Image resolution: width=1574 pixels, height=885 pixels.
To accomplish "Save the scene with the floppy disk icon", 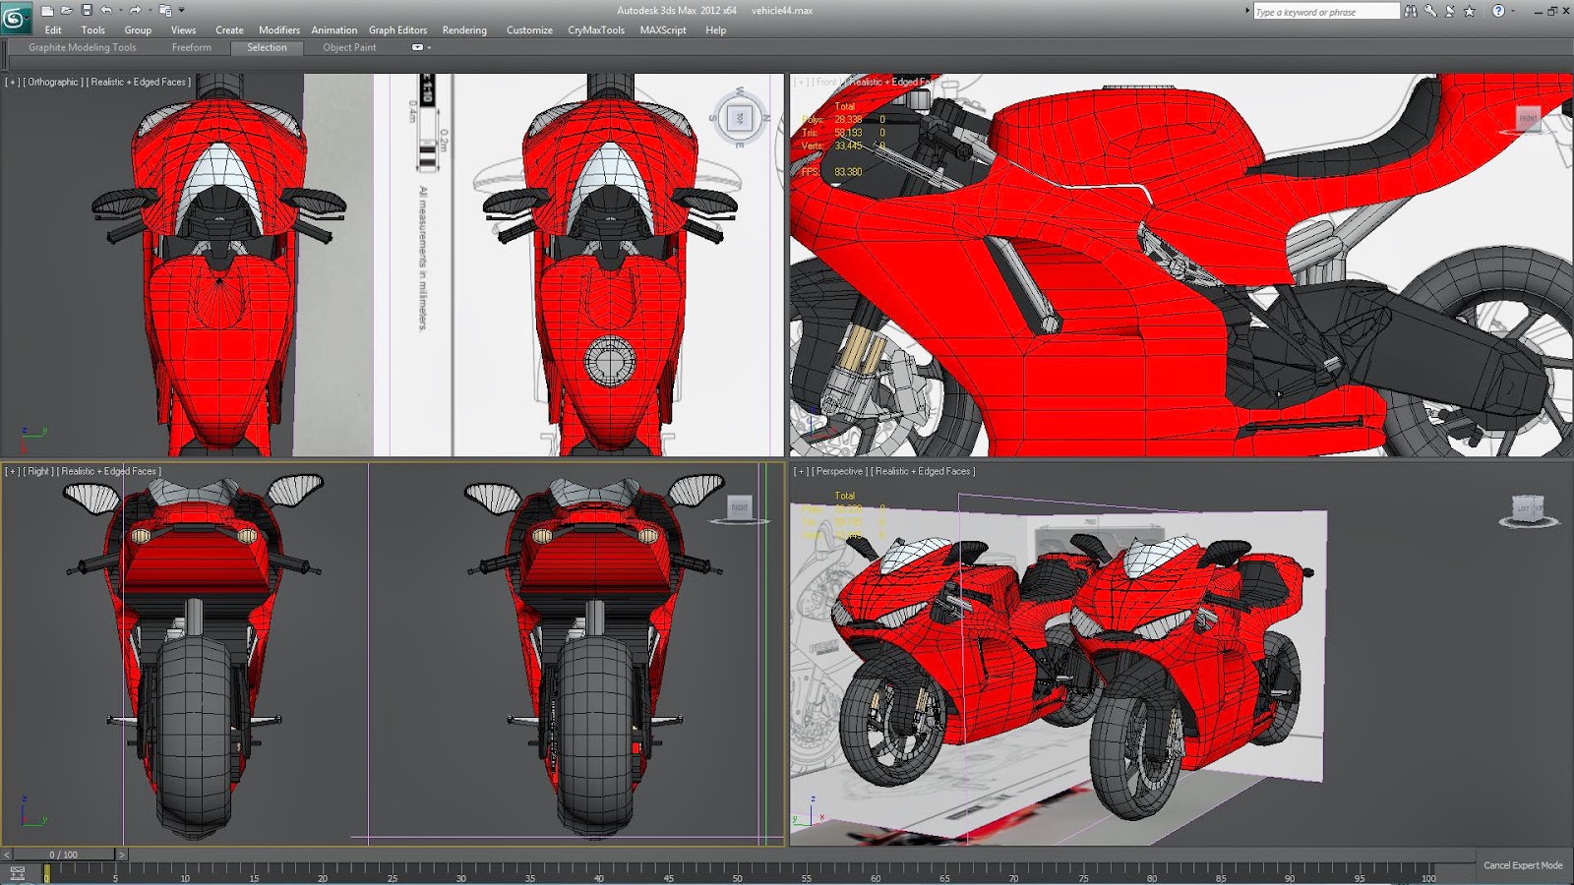I will tap(87, 11).
